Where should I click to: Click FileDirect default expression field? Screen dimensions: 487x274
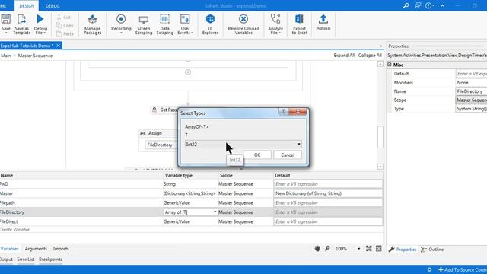click(x=328, y=221)
